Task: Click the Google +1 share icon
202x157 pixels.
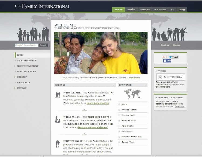Action: tap(165, 57)
